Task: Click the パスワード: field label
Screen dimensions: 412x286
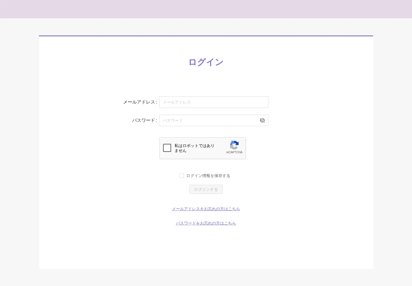Action: (145, 120)
